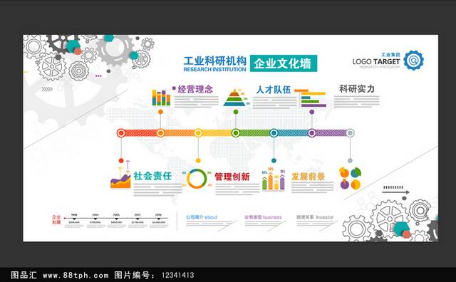Open the 公司简介 about section
Viewport: 456px width, 282px height.
(x=202, y=217)
